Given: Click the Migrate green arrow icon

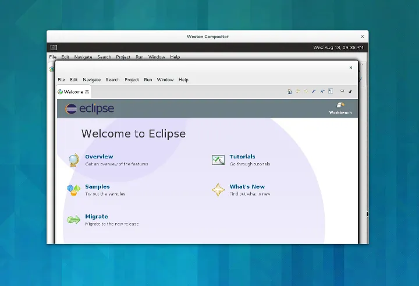Looking at the screenshot, I should pos(73,220).
